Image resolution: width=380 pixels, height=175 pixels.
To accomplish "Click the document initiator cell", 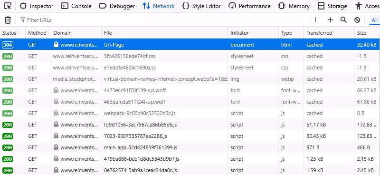I will click(x=242, y=45).
